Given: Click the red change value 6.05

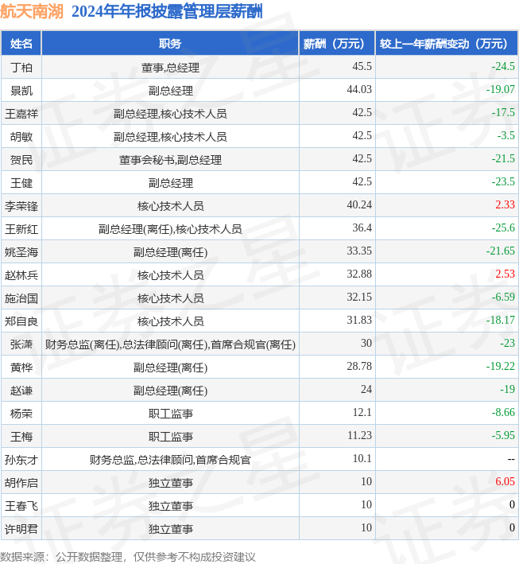Looking at the screenshot, I should click(505, 481).
